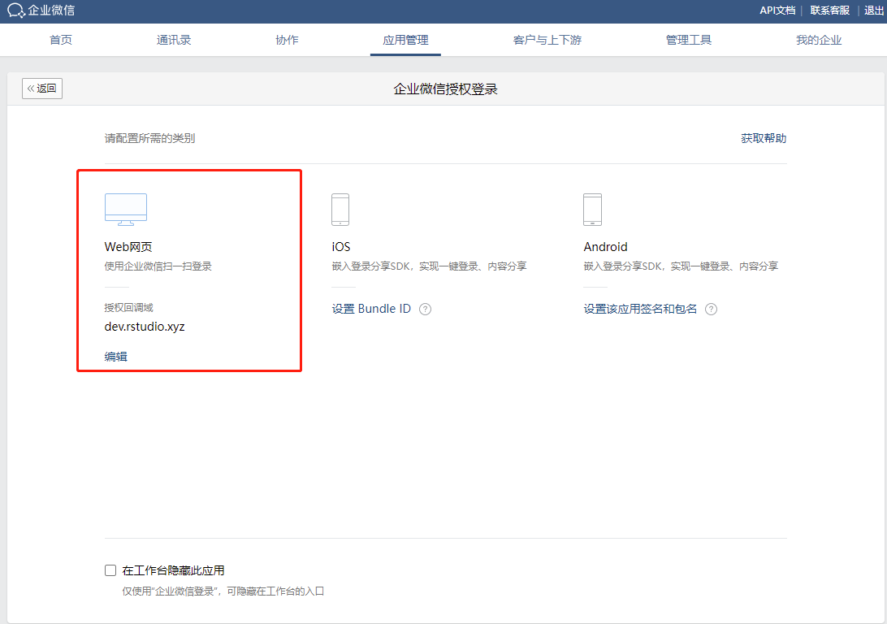Open the 我的企业 tab
887x624 pixels.
click(819, 40)
